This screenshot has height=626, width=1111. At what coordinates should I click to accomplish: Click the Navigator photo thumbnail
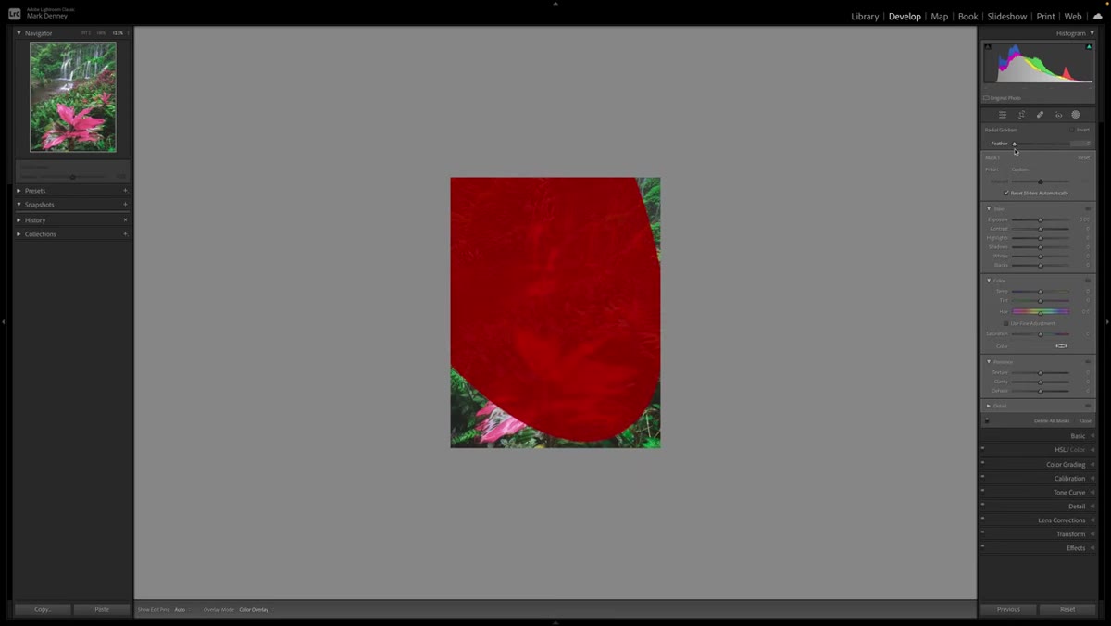73,96
